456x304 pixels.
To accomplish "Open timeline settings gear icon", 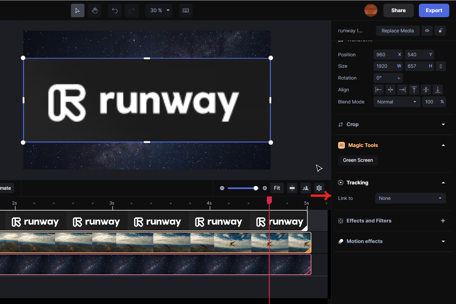I will click(x=319, y=188).
